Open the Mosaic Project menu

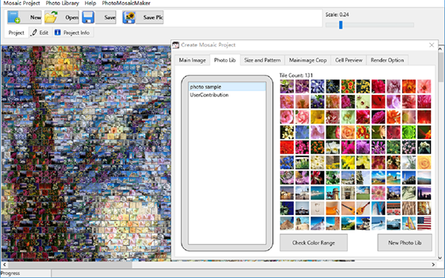coord(22,3)
